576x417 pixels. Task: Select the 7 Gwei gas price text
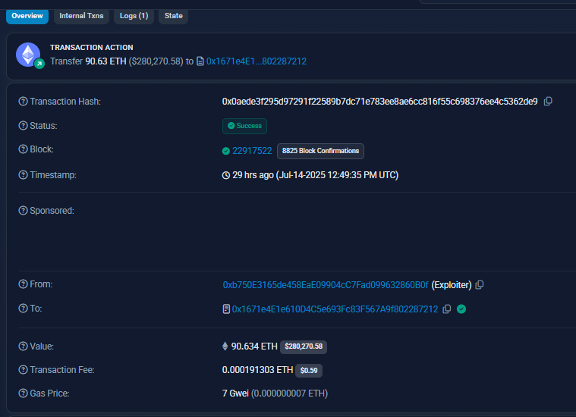click(235, 393)
